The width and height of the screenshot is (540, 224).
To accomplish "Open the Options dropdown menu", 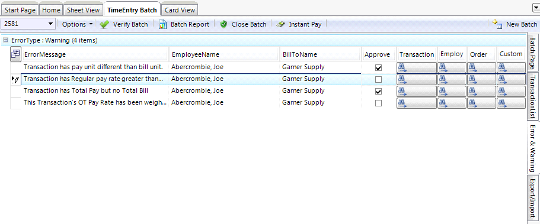I will pos(77,24).
